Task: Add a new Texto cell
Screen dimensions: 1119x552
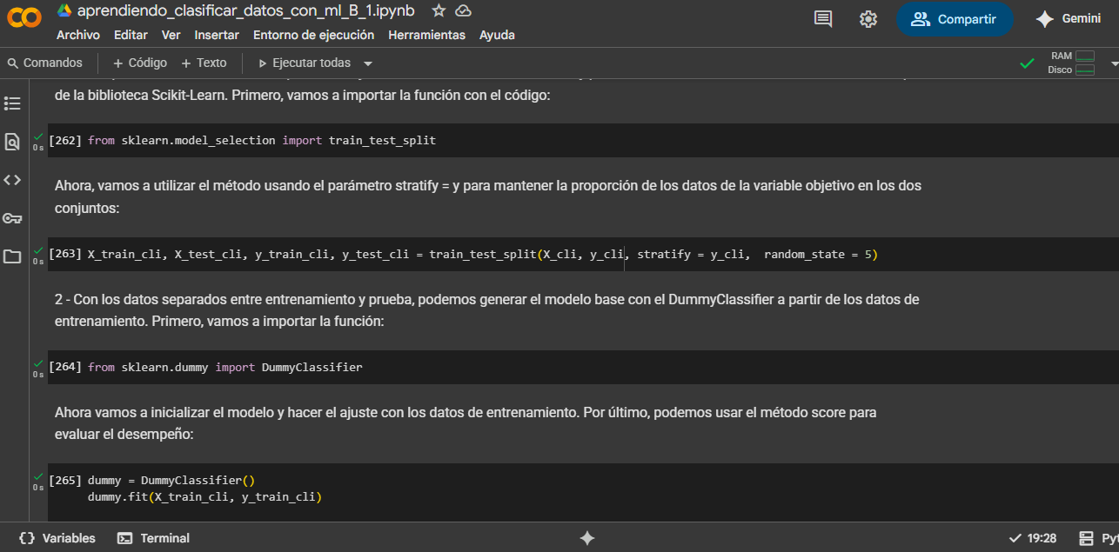Action: [204, 63]
